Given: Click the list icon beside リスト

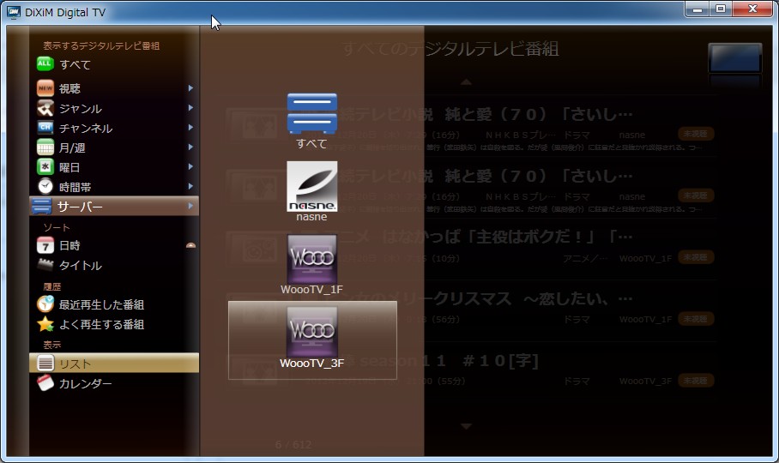Looking at the screenshot, I should coord(45,364).
